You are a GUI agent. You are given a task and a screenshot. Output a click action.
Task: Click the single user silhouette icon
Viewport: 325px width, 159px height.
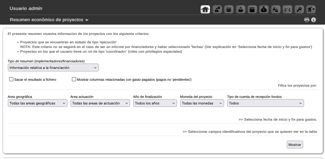coord(241,9)
